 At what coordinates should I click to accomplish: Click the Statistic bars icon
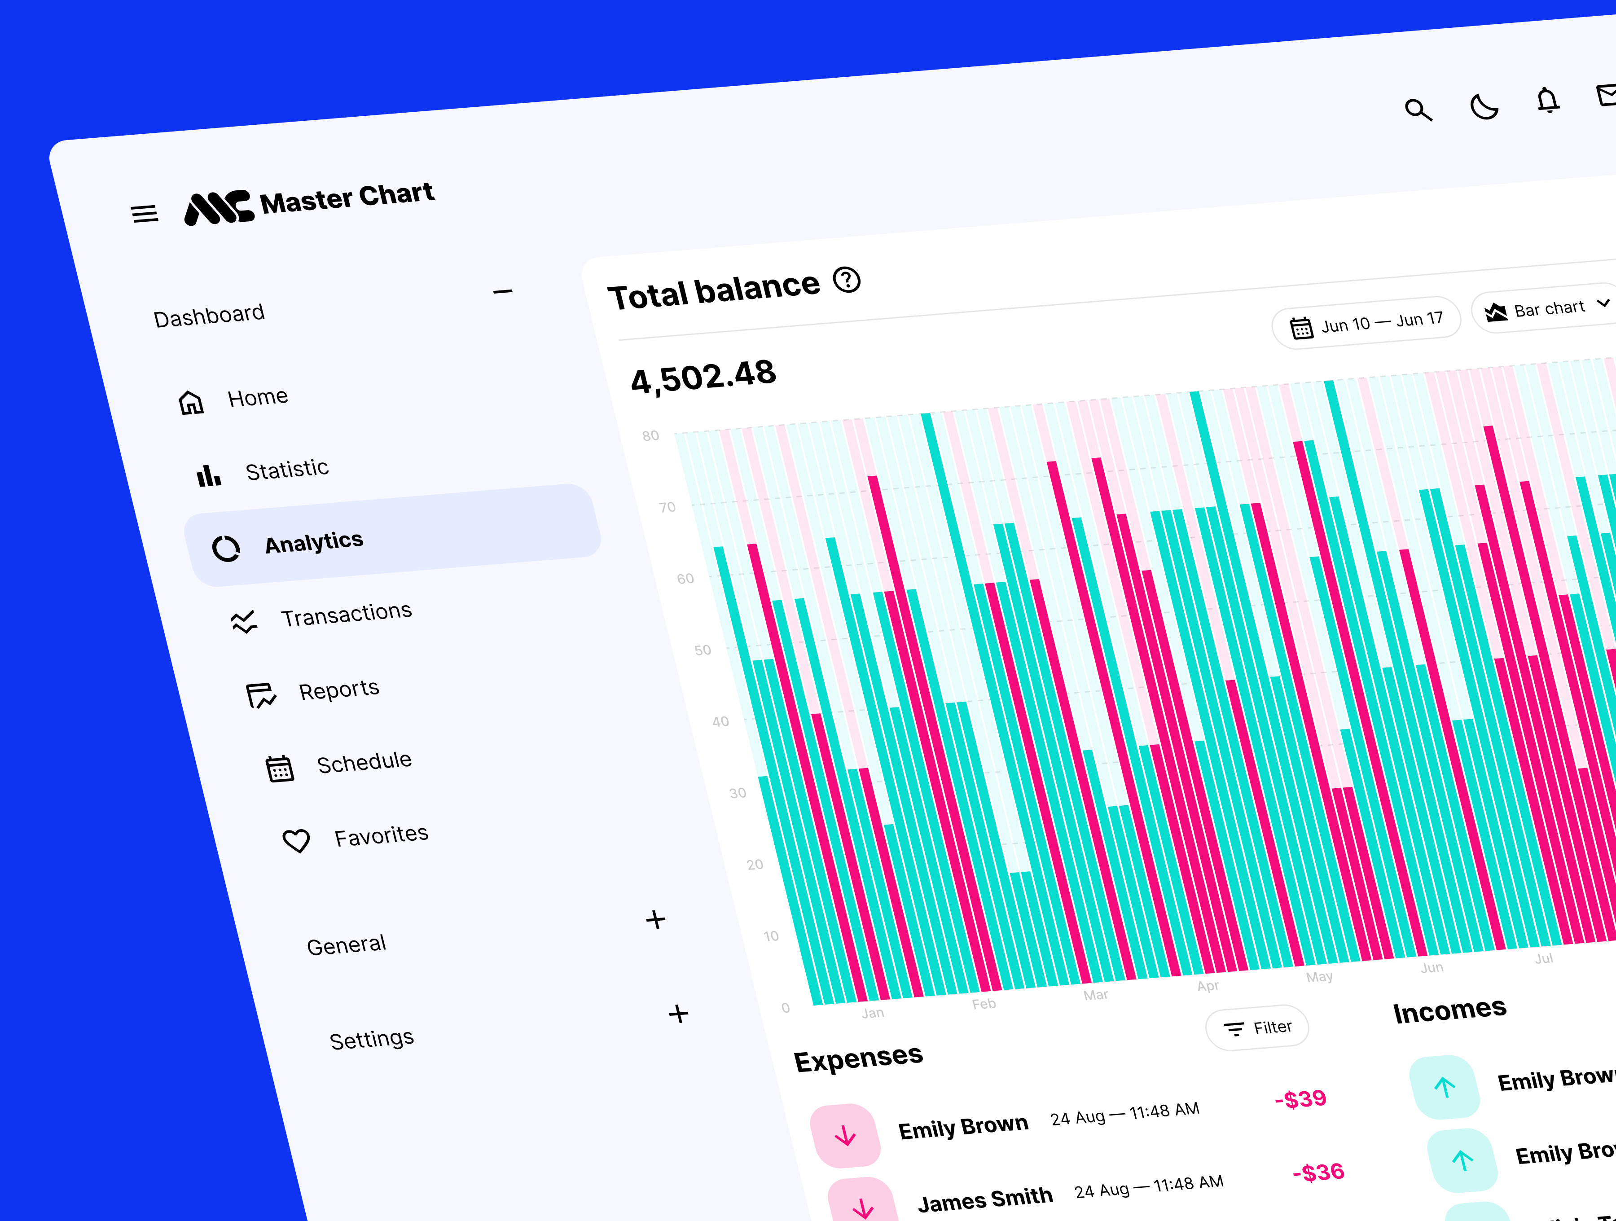tap(209, 476)
